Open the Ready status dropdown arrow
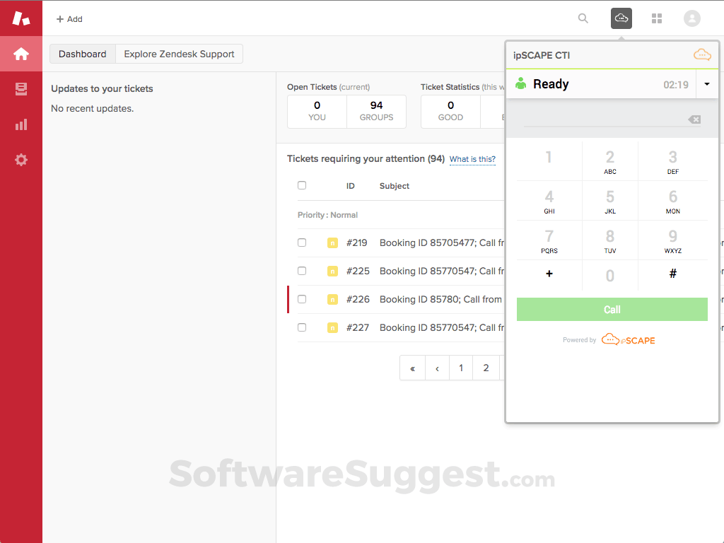Image resolution: width=724 pixels, height=543 pixels. 707,83
